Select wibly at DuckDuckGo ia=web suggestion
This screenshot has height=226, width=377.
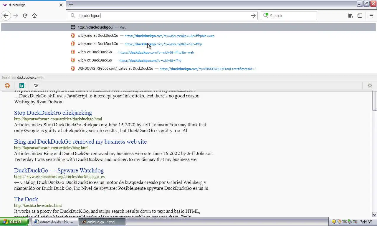(x=188, y=52)
